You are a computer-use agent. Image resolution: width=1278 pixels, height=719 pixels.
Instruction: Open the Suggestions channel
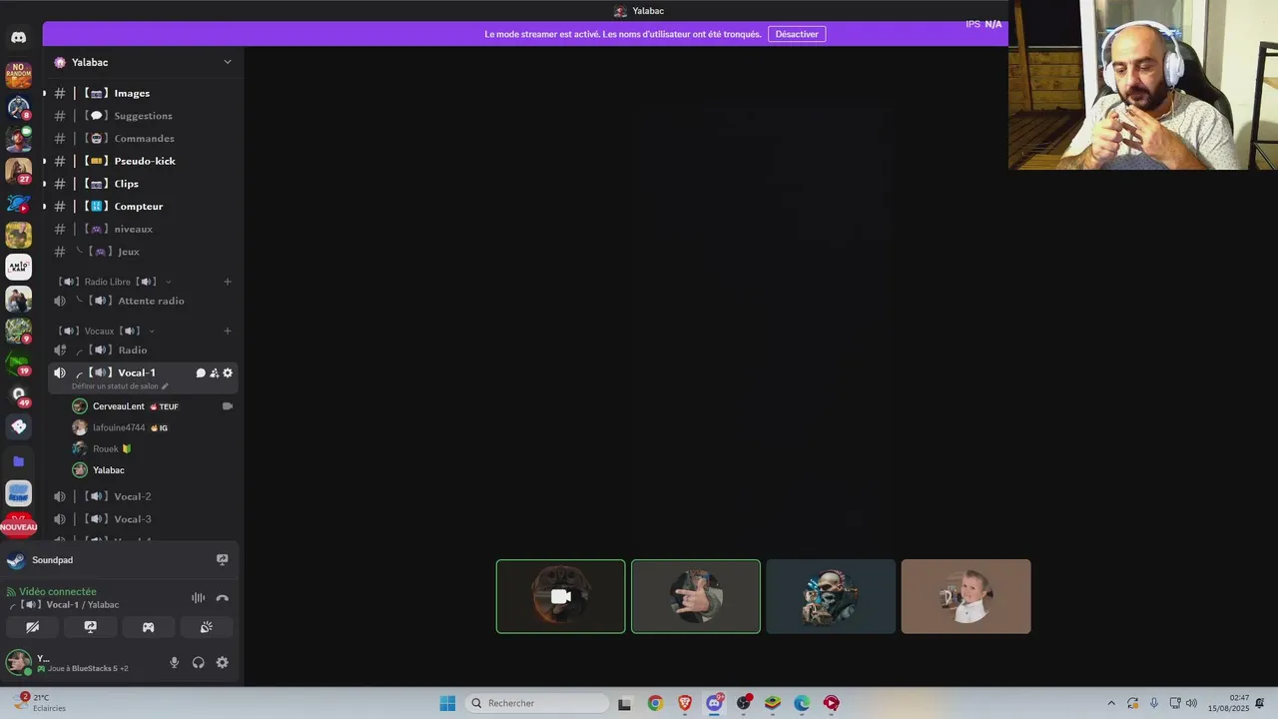143,116
